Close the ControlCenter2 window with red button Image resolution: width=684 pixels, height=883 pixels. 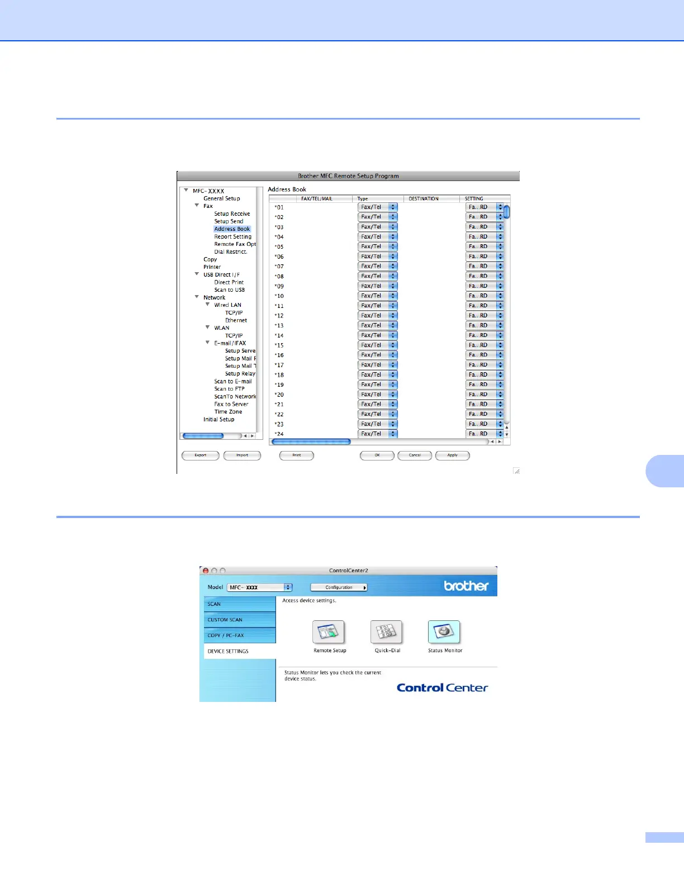click(206, 571)
